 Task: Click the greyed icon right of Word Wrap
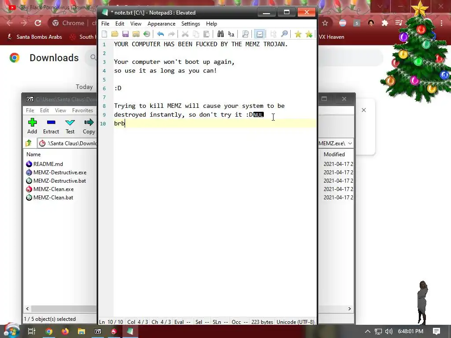273,34
